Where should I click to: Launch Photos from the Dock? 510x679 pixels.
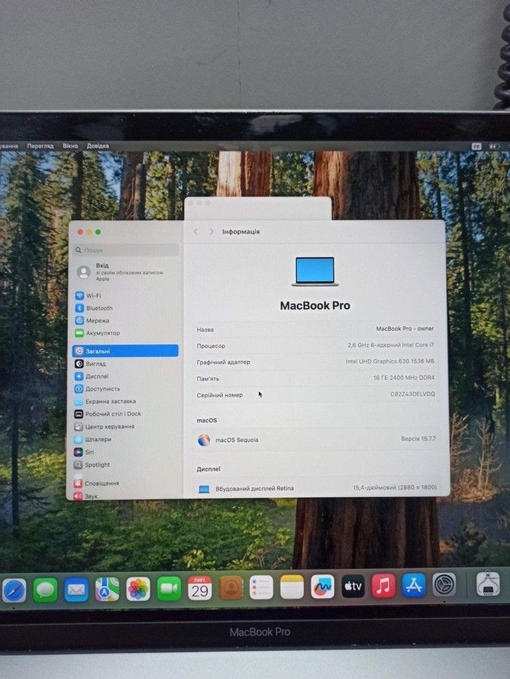[138, 589]
